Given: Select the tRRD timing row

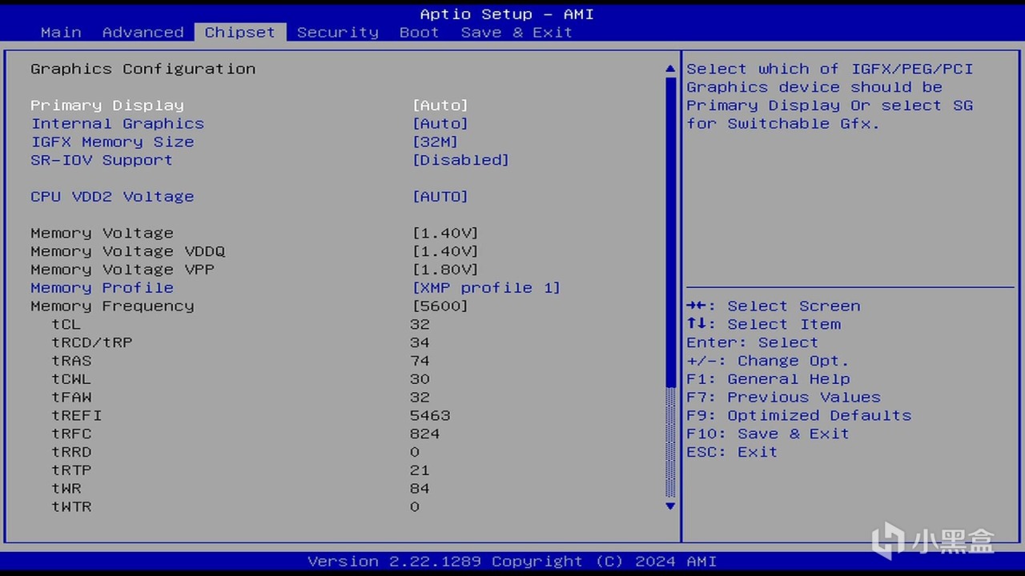Looking at the screenshot, I should pyautogui.click(x=71, y=452).
